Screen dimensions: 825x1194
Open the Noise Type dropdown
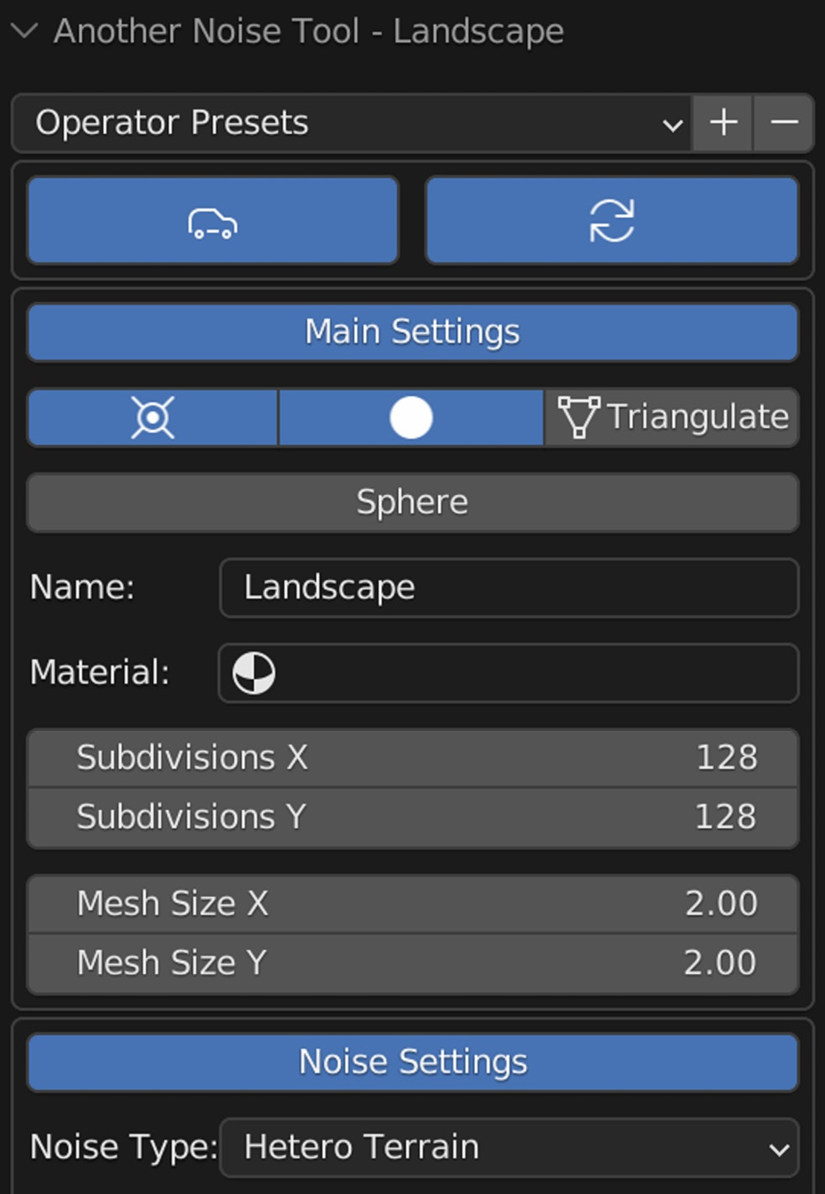509,1147
